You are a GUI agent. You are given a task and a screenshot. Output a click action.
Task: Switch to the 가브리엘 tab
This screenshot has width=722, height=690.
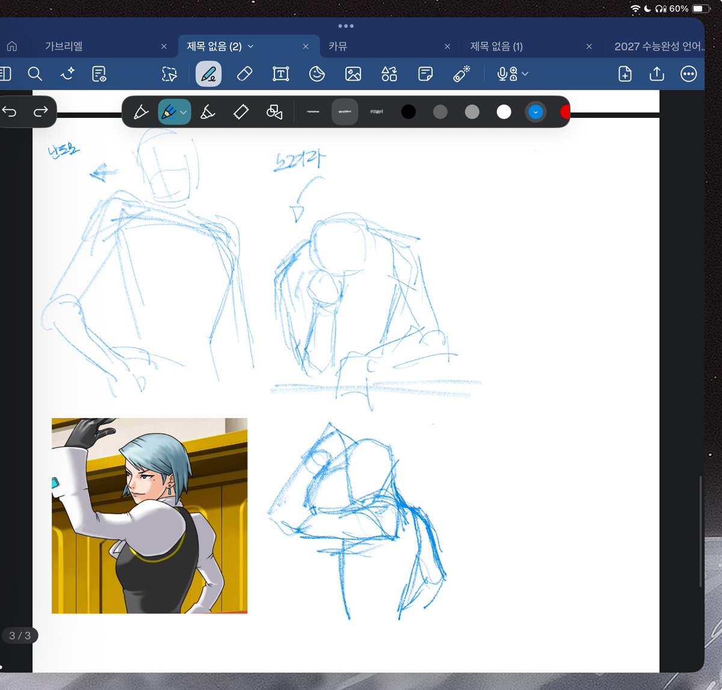(x=64, y=46)
